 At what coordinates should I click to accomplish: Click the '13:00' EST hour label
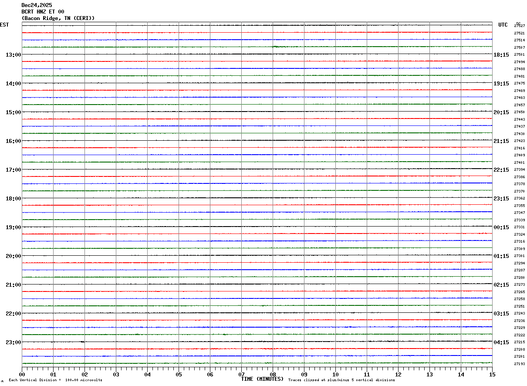click(x=14, y=55)
